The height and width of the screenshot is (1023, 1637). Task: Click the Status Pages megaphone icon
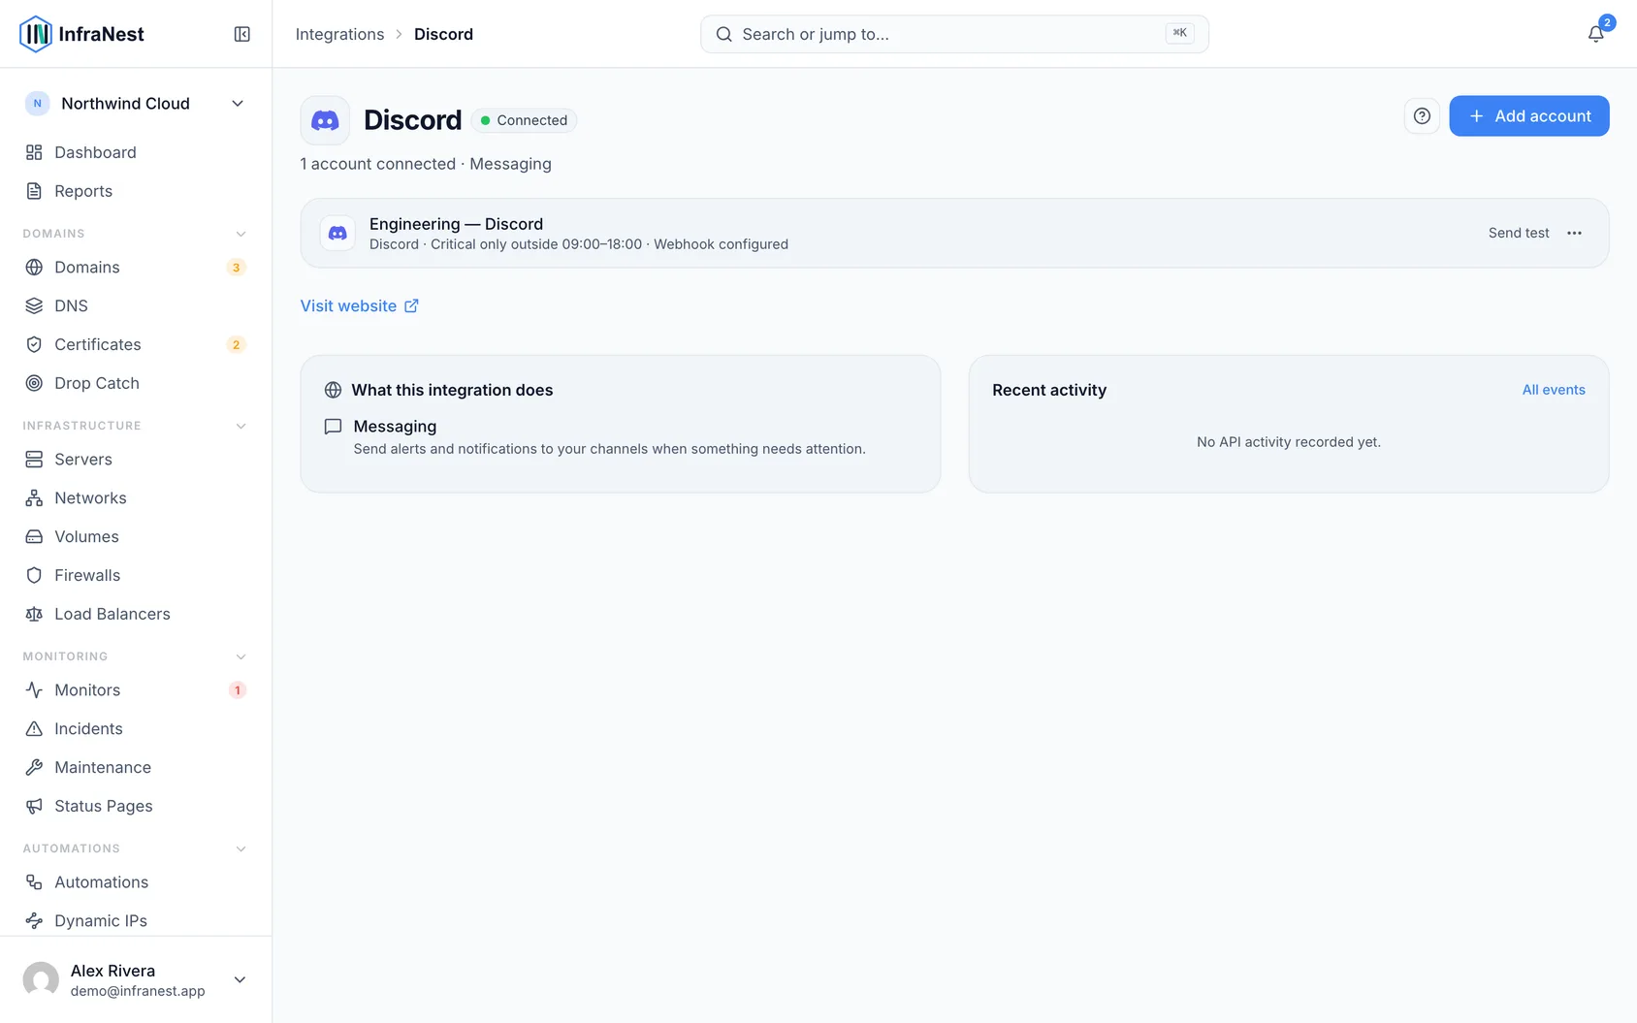(34, 806)
